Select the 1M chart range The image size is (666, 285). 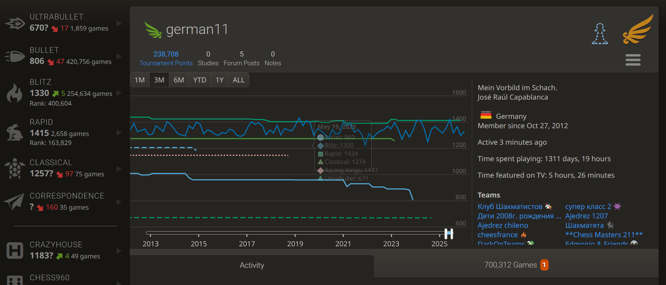pos(140,80)
